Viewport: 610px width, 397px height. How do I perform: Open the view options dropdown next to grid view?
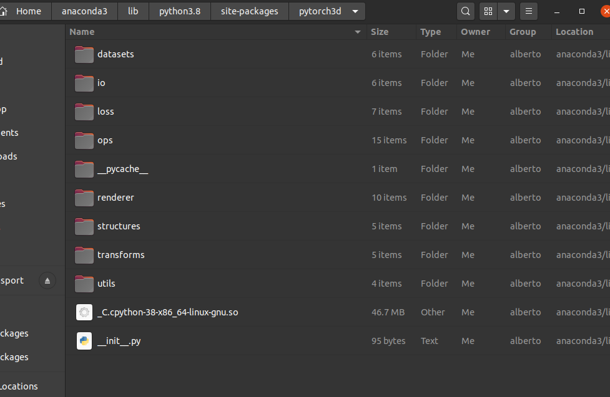click(506, 11)
